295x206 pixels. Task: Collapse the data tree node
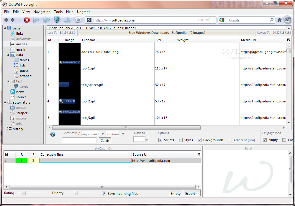pyautogui.click(x=8, y=55)
